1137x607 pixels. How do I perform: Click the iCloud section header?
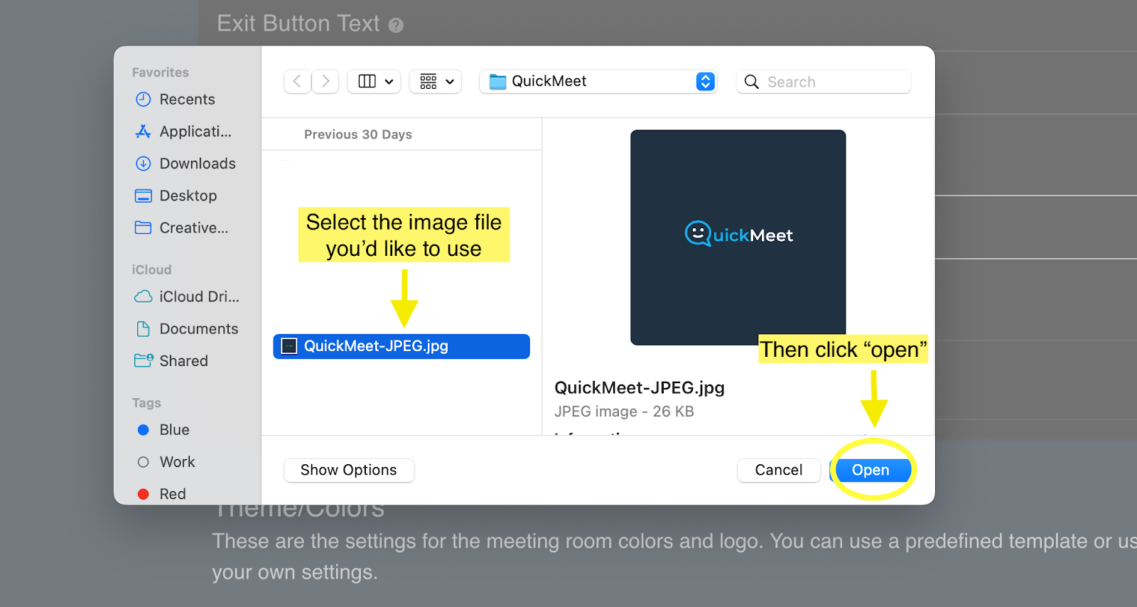tap(151, 270)
